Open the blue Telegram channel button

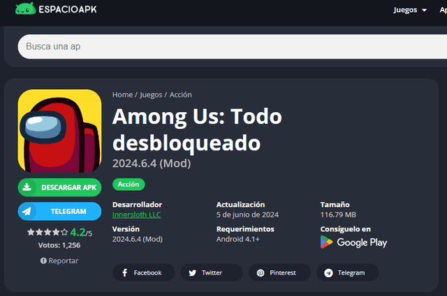(59, 211)
